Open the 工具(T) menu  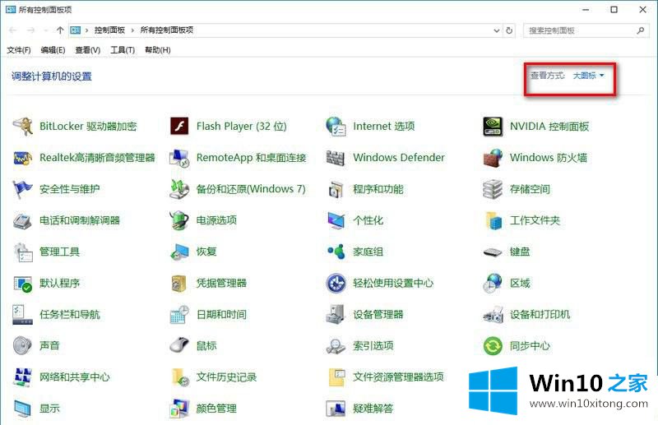click(123, 50)
